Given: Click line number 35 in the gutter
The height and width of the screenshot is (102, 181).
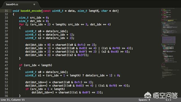Looking at the screenshot, I should [x=6, y=25].
